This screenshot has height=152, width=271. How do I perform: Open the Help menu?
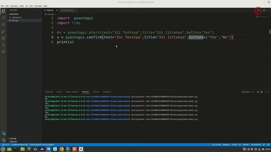pos(45,6)
